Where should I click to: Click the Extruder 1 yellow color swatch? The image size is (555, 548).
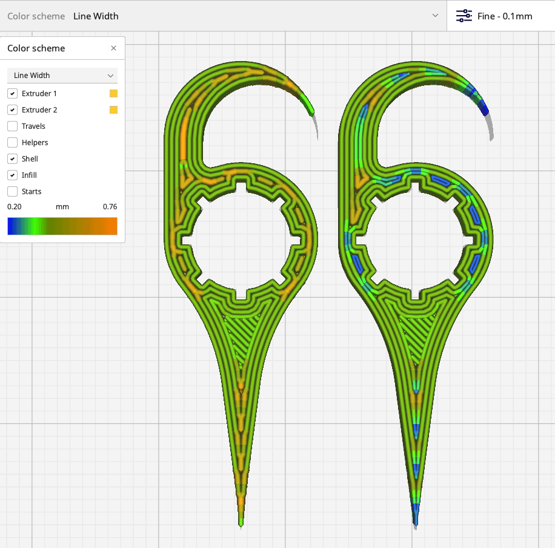[x=113, y=94]
